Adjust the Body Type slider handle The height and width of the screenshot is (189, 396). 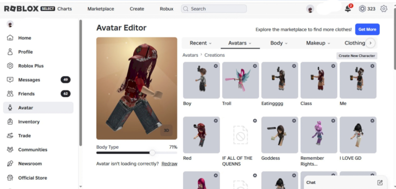pyautogui.click(x=152, y=153)
